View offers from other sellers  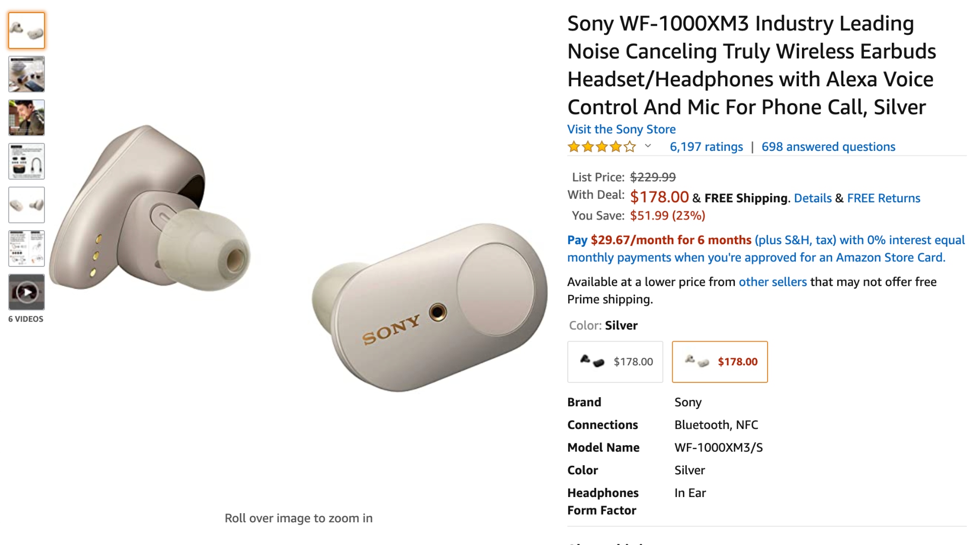click(x=773, y=282)
